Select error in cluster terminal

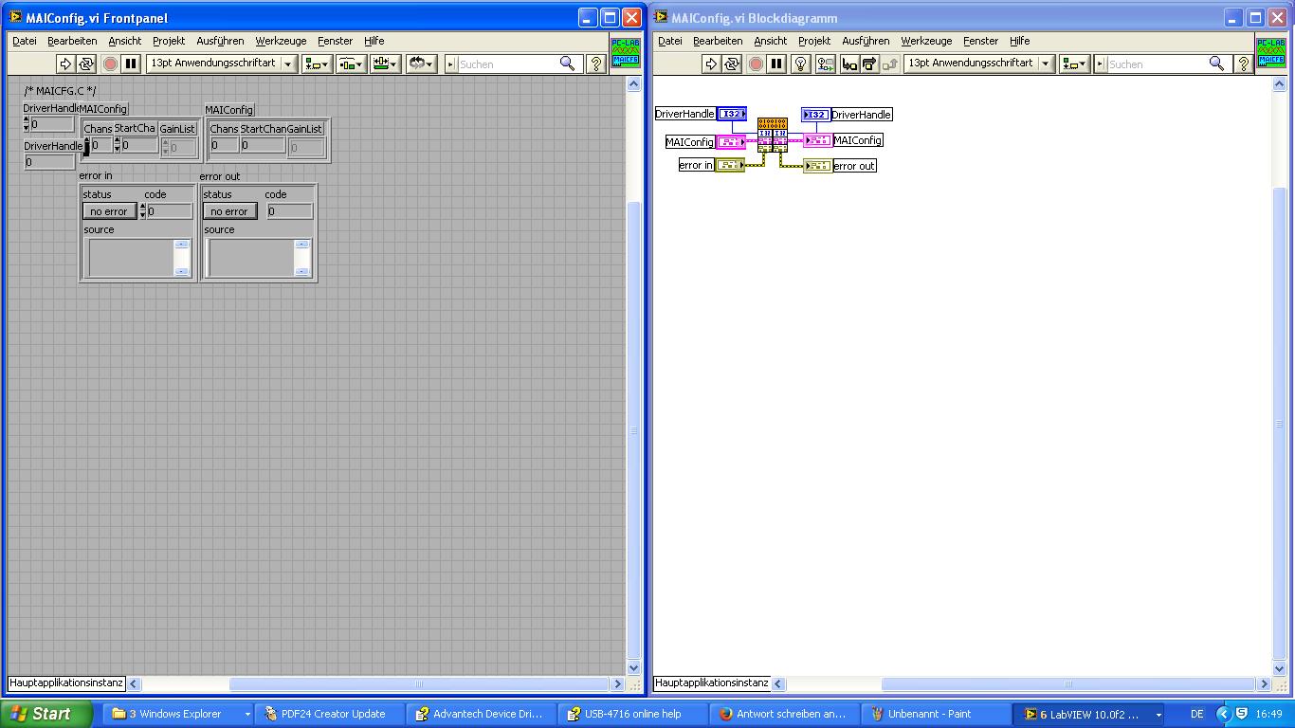coord(730,165)
